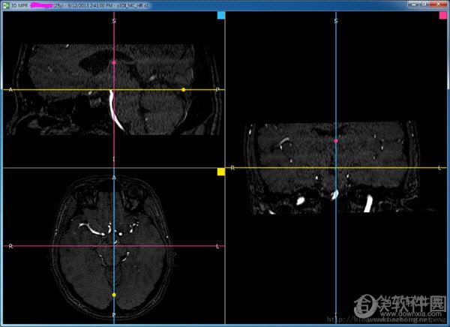Click the A label atop the axial view
This screenshot has width=450, height=327.
(x=114, y=178)
